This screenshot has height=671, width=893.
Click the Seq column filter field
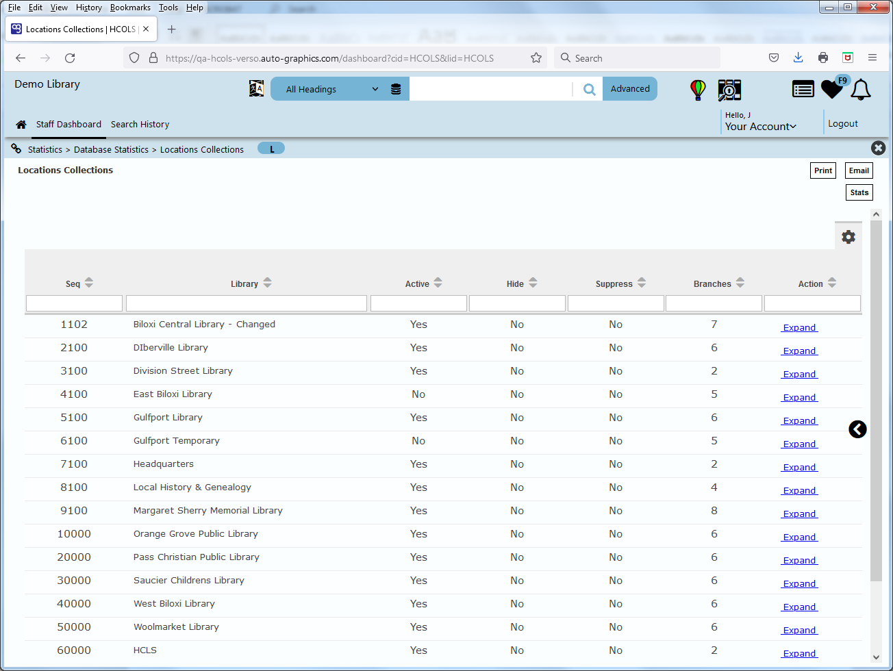(x=74, y=303)
